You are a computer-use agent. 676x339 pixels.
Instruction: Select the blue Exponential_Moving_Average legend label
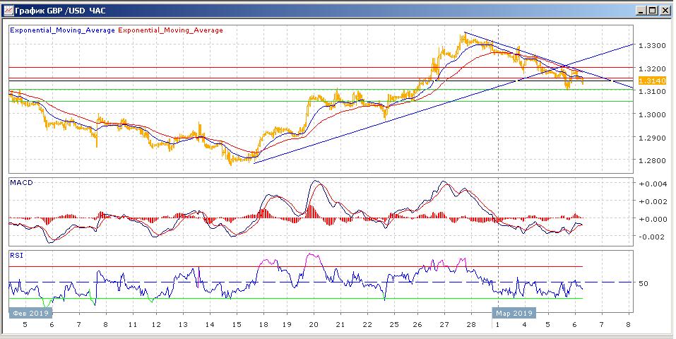click(x=62, y=30)
